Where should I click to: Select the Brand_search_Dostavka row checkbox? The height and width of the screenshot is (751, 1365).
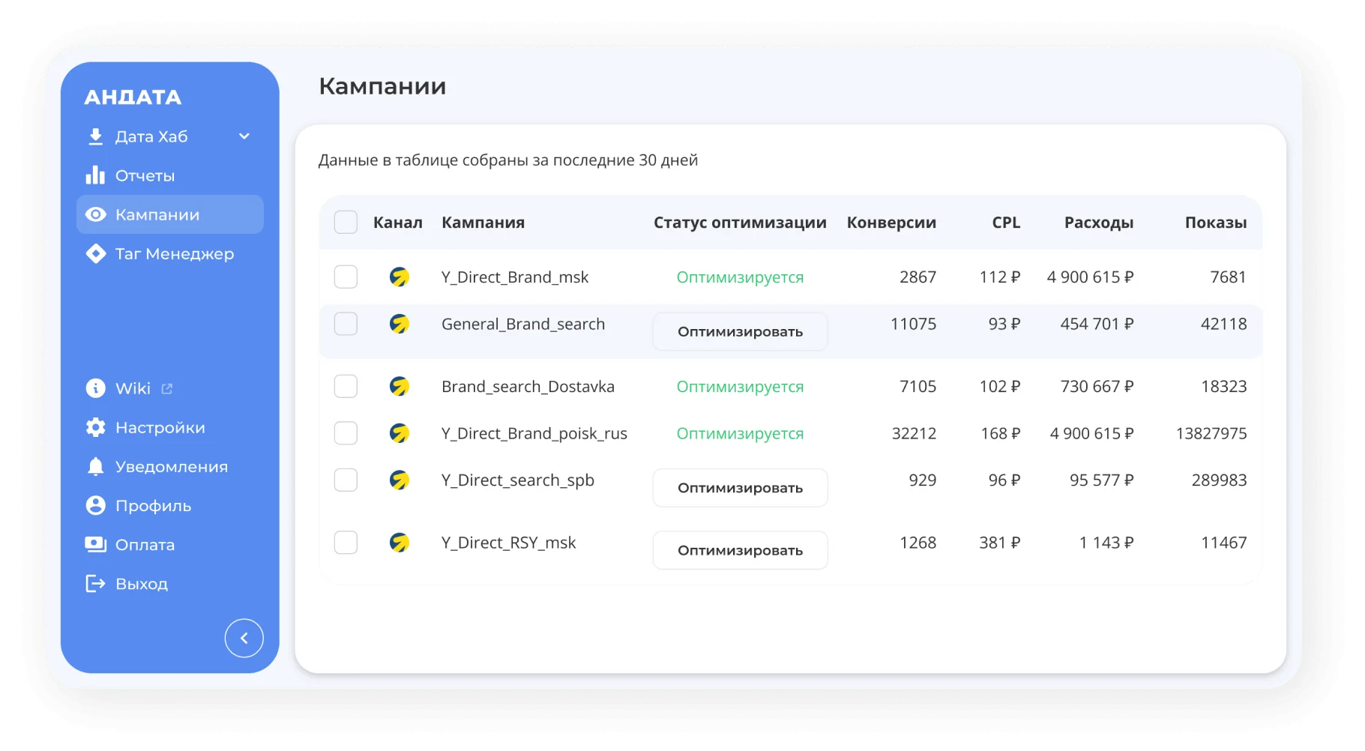coord(346,386)
